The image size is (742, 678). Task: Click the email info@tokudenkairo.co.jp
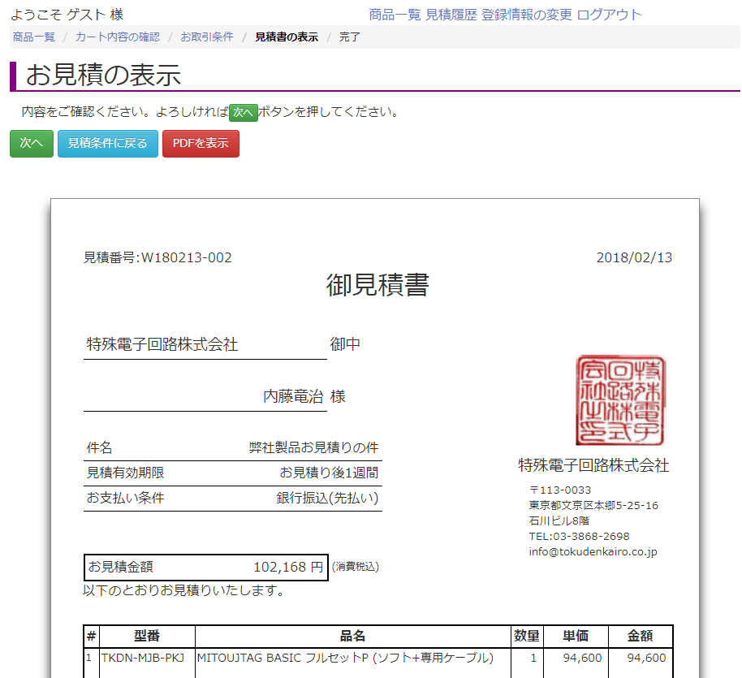593,551
